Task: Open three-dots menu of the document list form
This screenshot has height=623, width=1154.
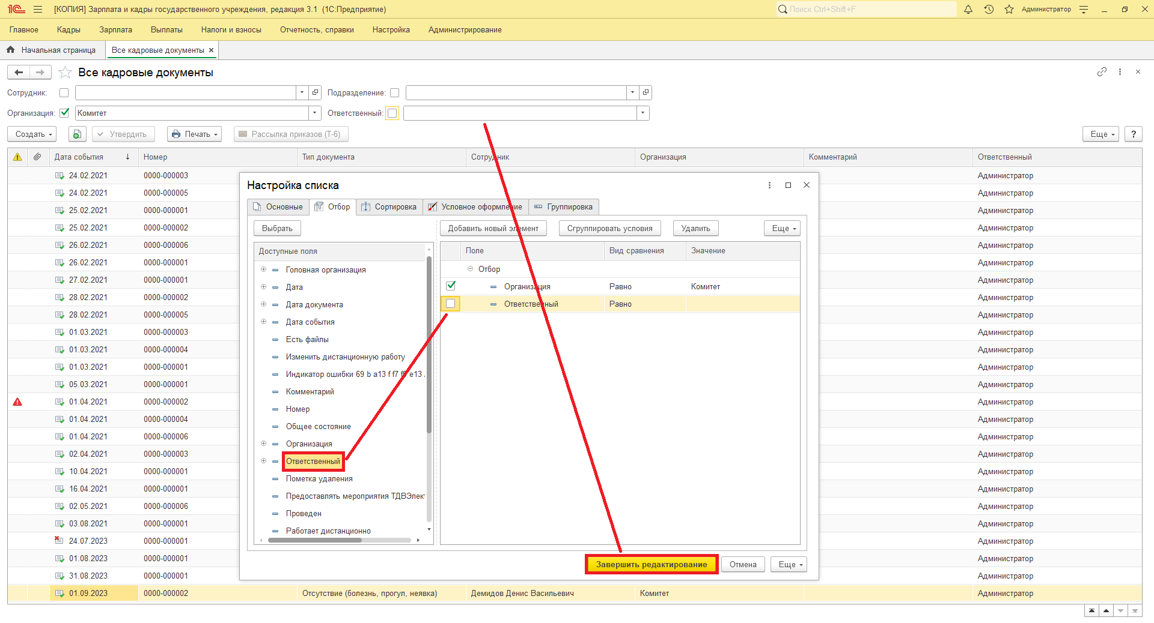Action: pyautogui.click(x=1120, y=72)
